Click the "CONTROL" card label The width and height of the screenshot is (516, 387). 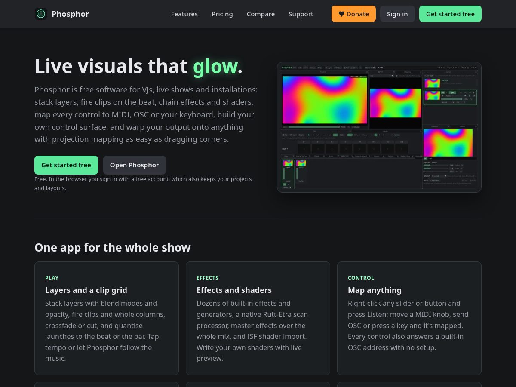(x=361, y=278)
